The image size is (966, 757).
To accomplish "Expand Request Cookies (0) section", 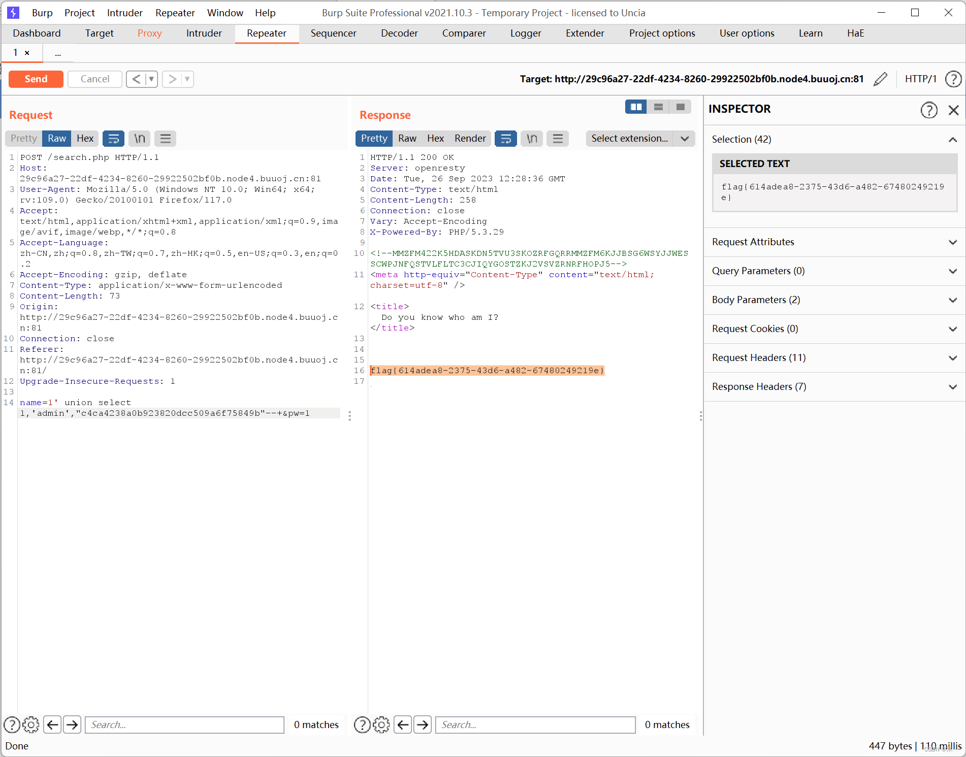I will point(834,329).
